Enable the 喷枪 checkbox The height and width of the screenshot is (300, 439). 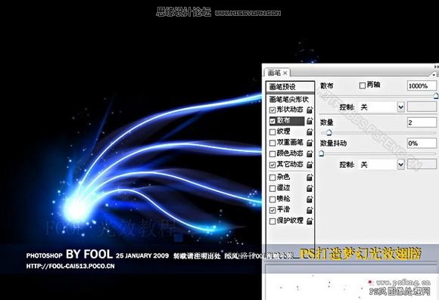coord(272,199)
